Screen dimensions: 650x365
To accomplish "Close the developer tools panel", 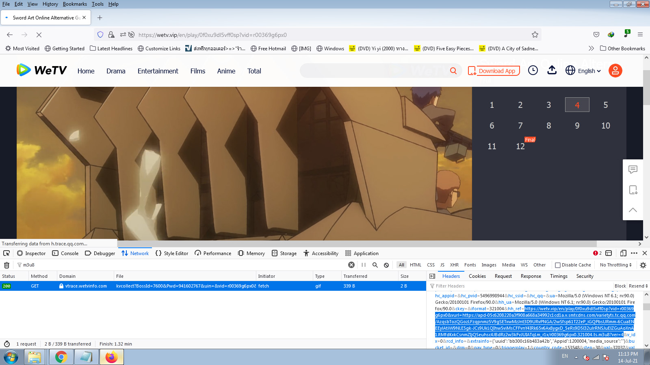I will 645,253.
